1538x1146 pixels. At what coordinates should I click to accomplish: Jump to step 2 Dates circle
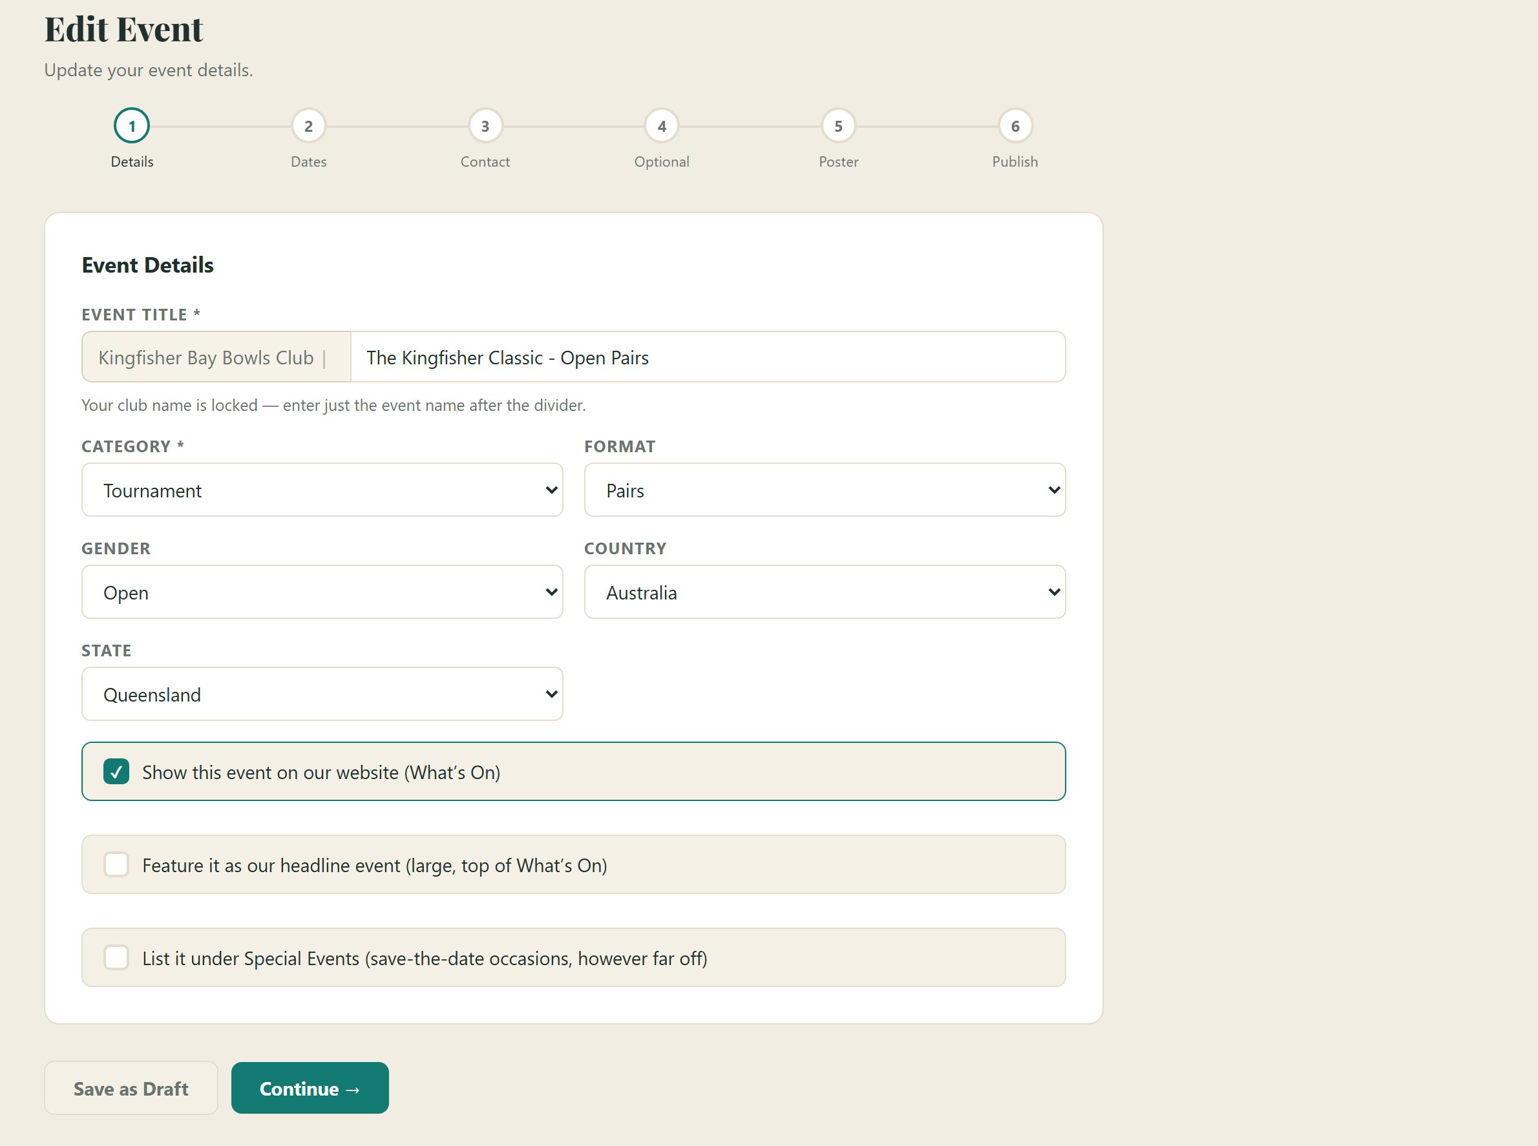pos(309,126)
